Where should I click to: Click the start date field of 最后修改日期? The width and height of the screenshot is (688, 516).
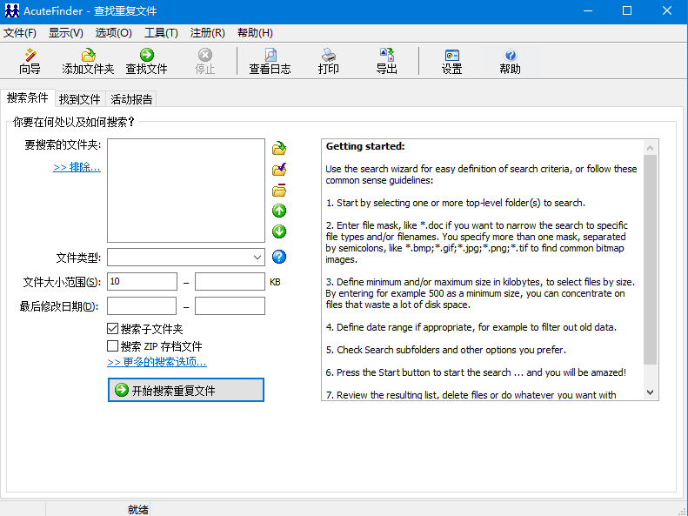(142, 305)
